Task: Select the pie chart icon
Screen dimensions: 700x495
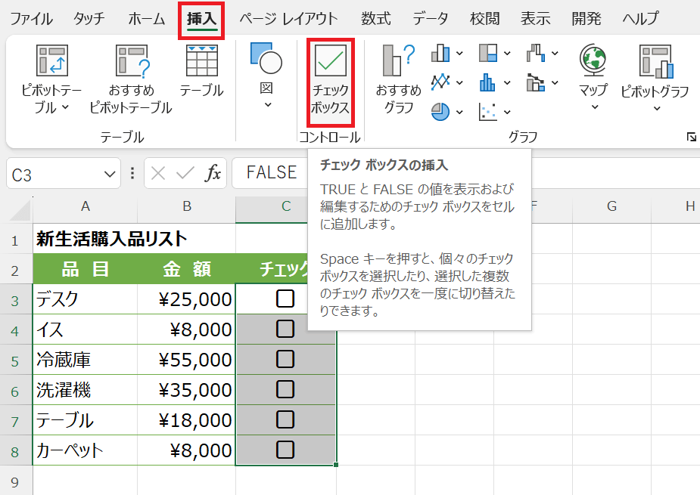Action: 440,112
